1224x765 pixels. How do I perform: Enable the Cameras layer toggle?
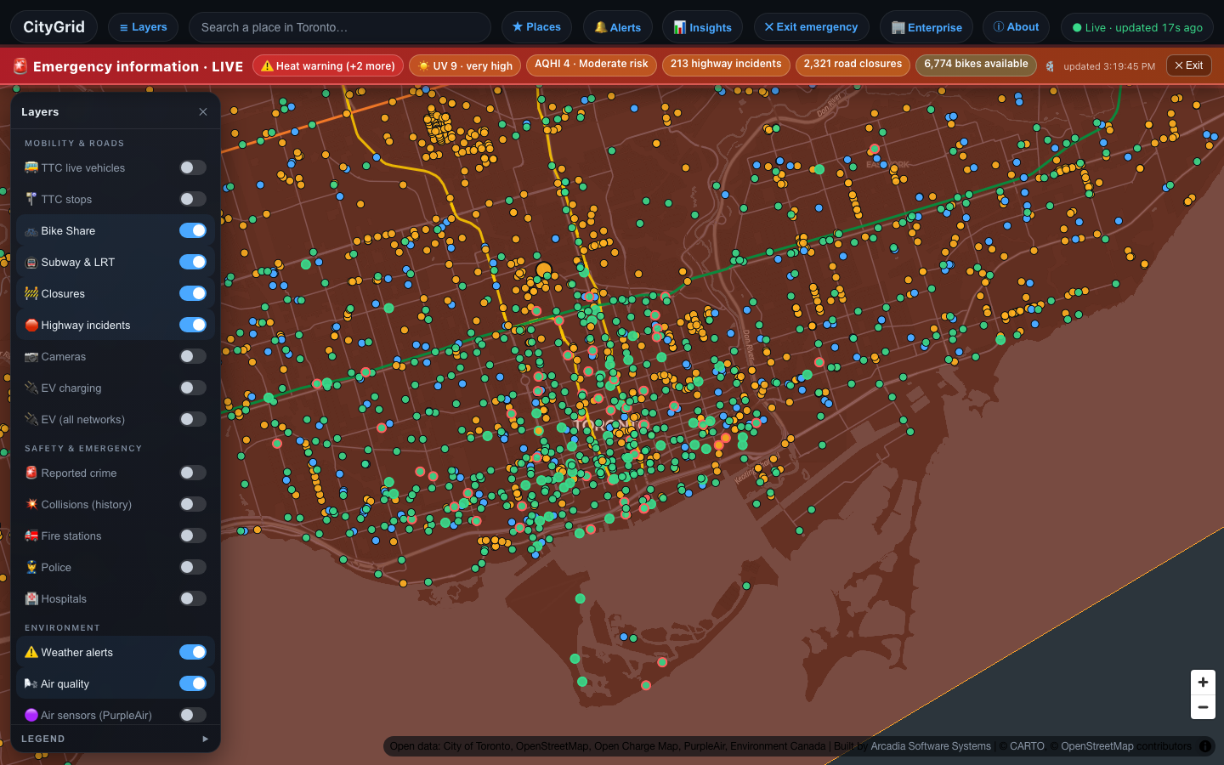click(x=193, y=356)
